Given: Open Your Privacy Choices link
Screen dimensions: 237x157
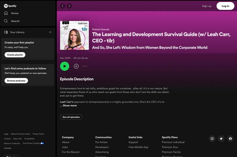Looking at the screenshot, I should pos(31,143).
